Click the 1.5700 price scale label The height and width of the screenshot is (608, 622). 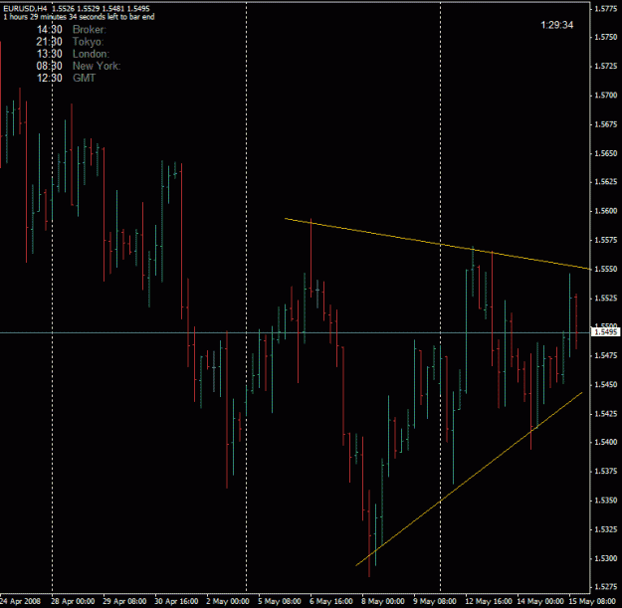tap(606, 96)
